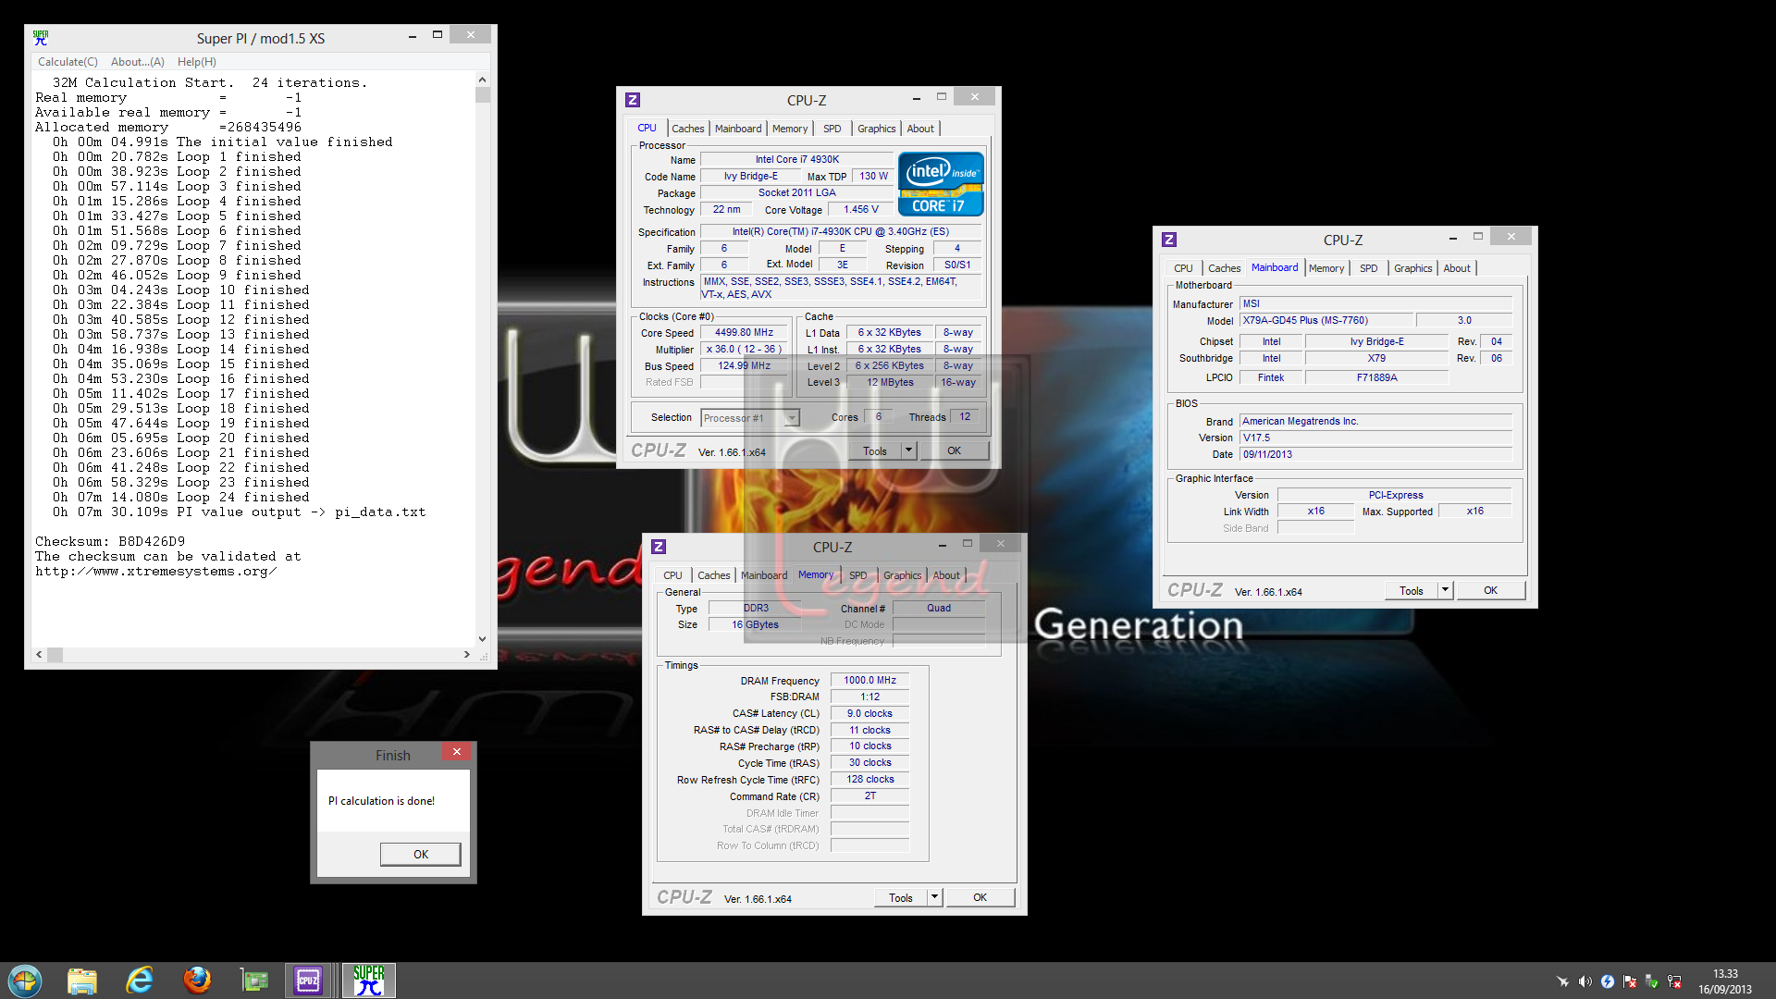This screenshot has height=999, width=1776.
Task: Close the Finish dialog
Action: coord(457,752)
